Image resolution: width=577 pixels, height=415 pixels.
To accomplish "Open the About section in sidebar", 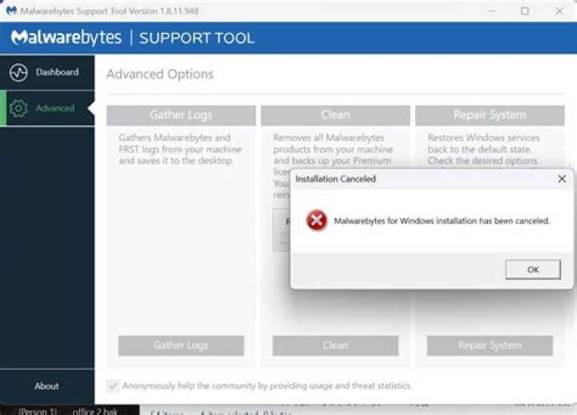I will coord(46,386).
